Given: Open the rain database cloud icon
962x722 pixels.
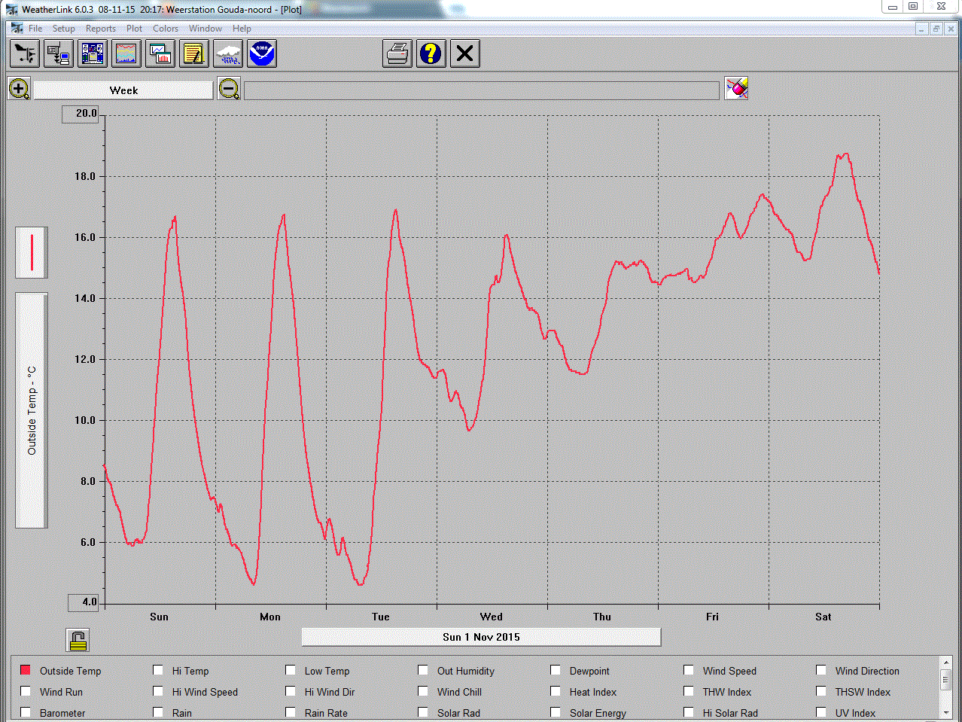Looking at the screenshot, I should (x=228, y=53).
